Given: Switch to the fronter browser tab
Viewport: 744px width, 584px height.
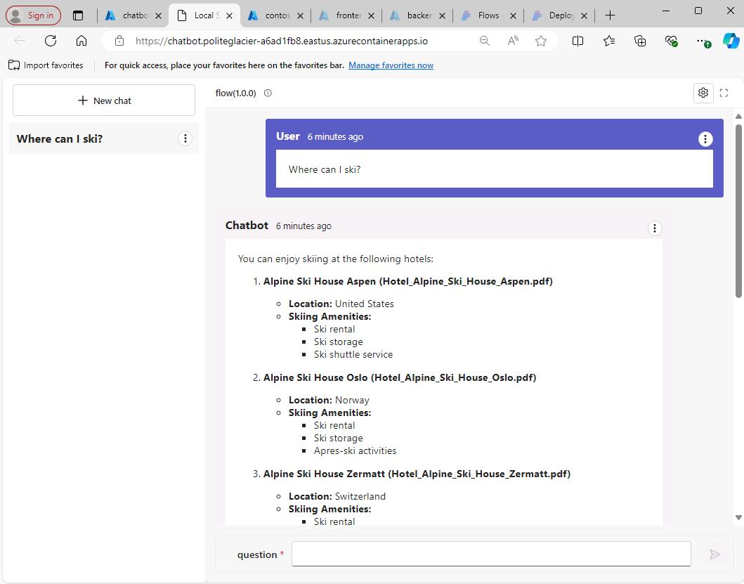Looking at the screenshot, I should click(347, 15).
